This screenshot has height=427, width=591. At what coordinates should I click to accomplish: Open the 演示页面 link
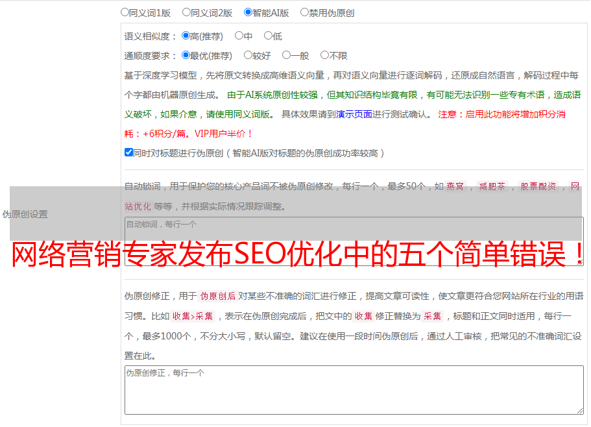[x=354, y=114]
